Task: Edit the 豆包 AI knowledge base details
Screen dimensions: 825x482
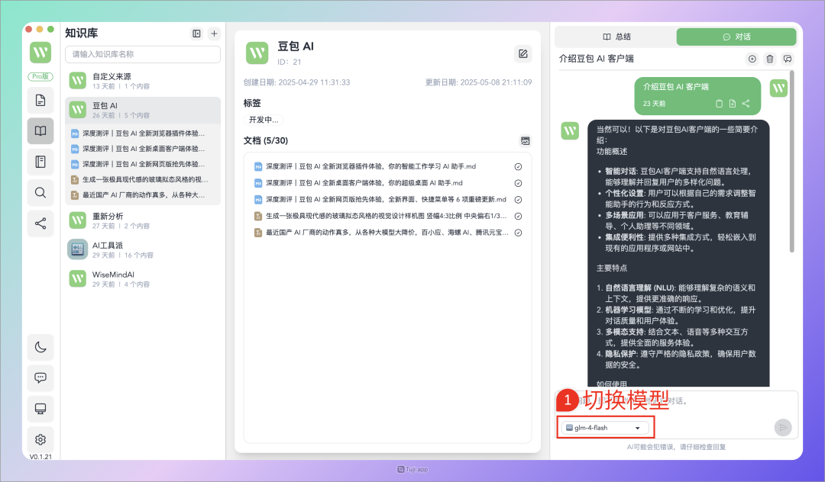Action: 523,53
